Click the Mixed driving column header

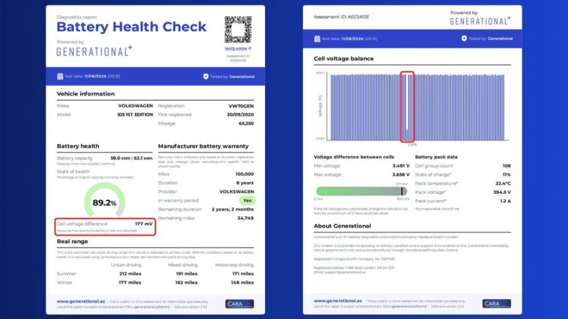[x=183, y=265]
